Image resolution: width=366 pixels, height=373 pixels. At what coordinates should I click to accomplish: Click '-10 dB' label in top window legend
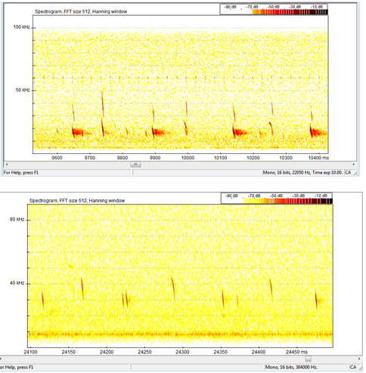click(x=317, y=7)
